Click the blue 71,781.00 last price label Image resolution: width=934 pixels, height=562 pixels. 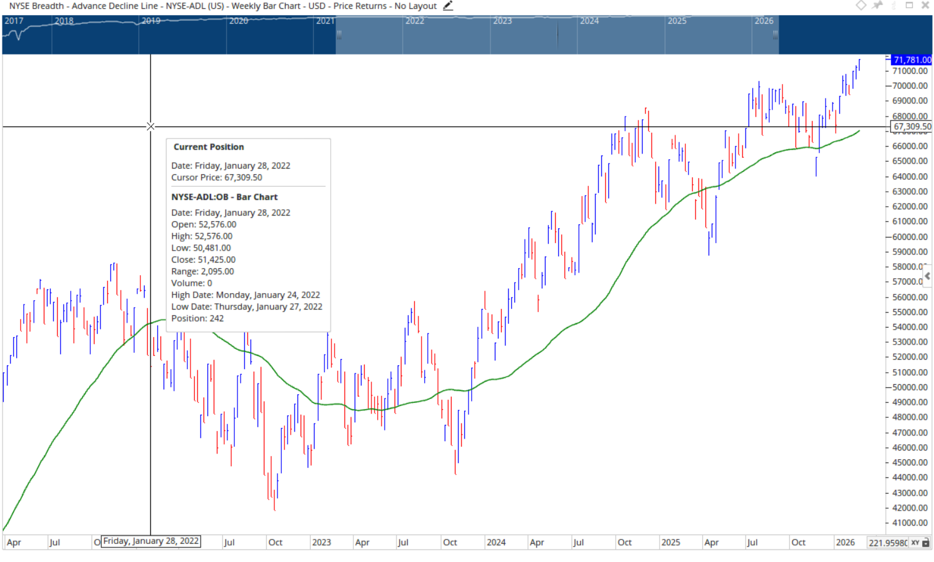pyautogui.click(x=911, y=60)
